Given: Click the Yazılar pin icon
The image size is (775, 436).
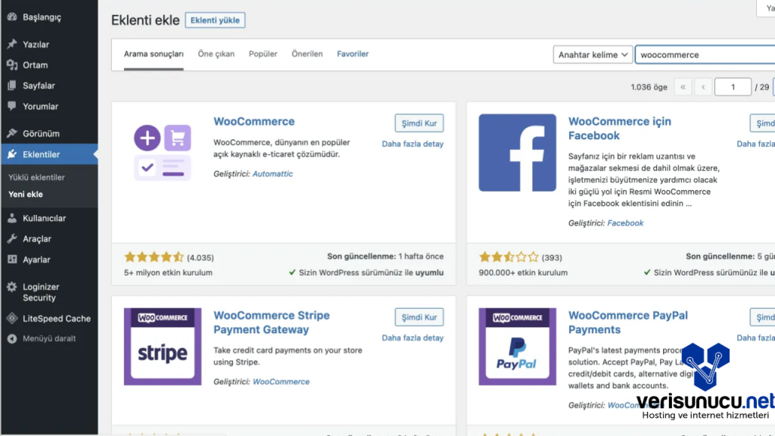Looking at the screenshot, I should click(x=12, y=44).
